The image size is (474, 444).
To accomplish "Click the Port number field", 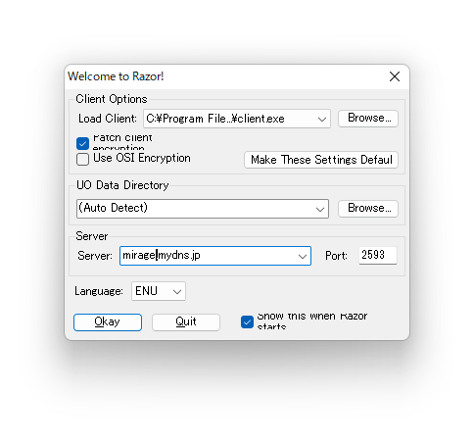I will click(378, 255).
